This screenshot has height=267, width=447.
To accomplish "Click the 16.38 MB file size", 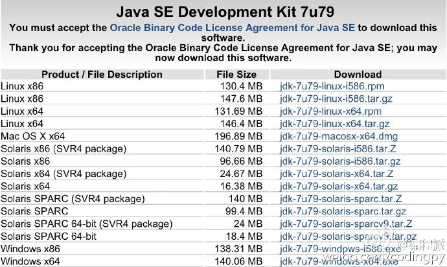I will click(241, 186).
